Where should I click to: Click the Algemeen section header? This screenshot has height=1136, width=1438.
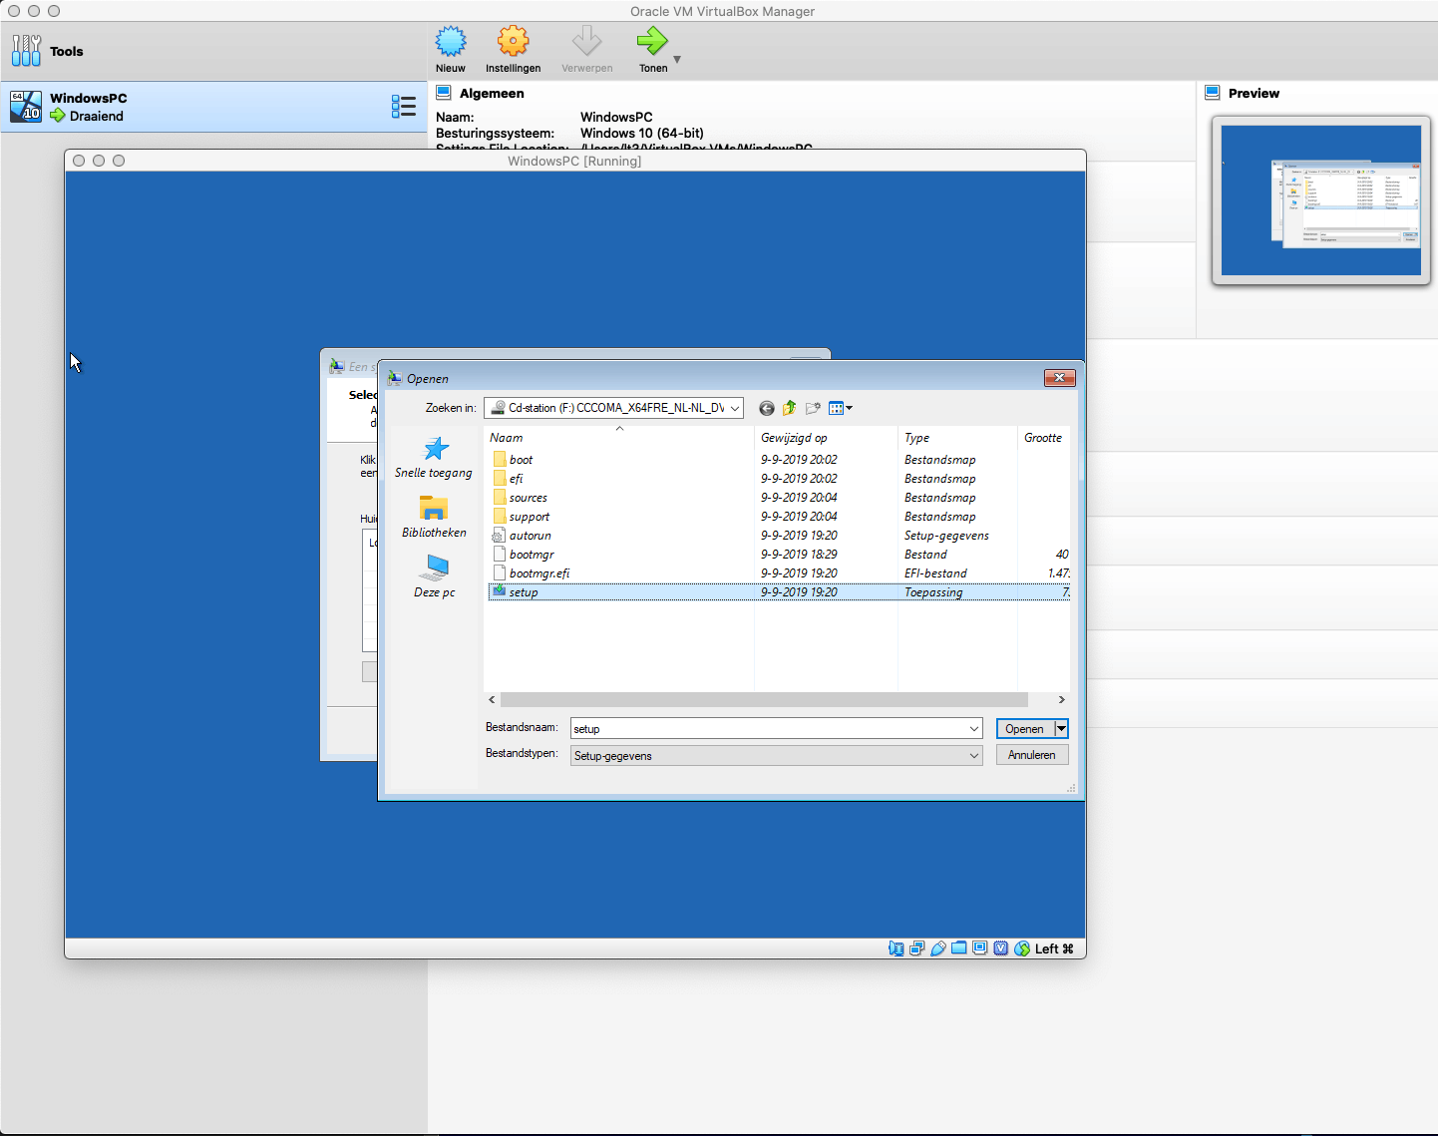pyautogui.click(x=491, y=93)
